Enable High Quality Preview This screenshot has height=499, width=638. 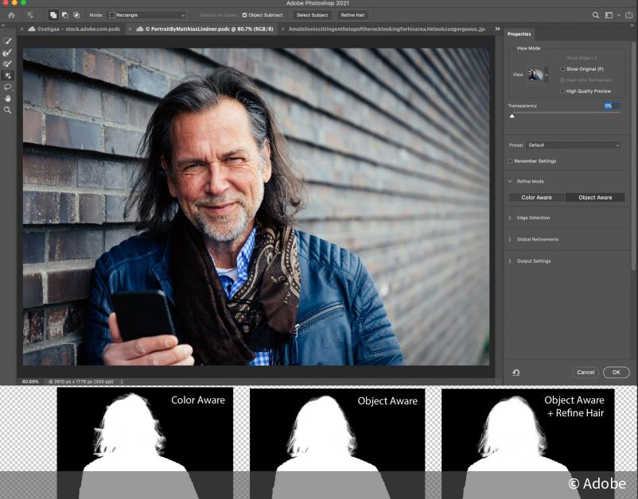pyautogui.click(x=562, y=91)
